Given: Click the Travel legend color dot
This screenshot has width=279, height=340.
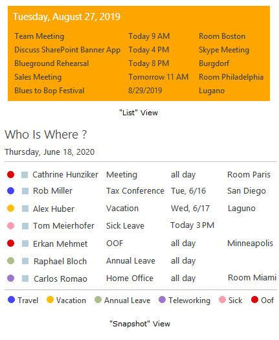Looking at the screenshot, I should [11, 300].
